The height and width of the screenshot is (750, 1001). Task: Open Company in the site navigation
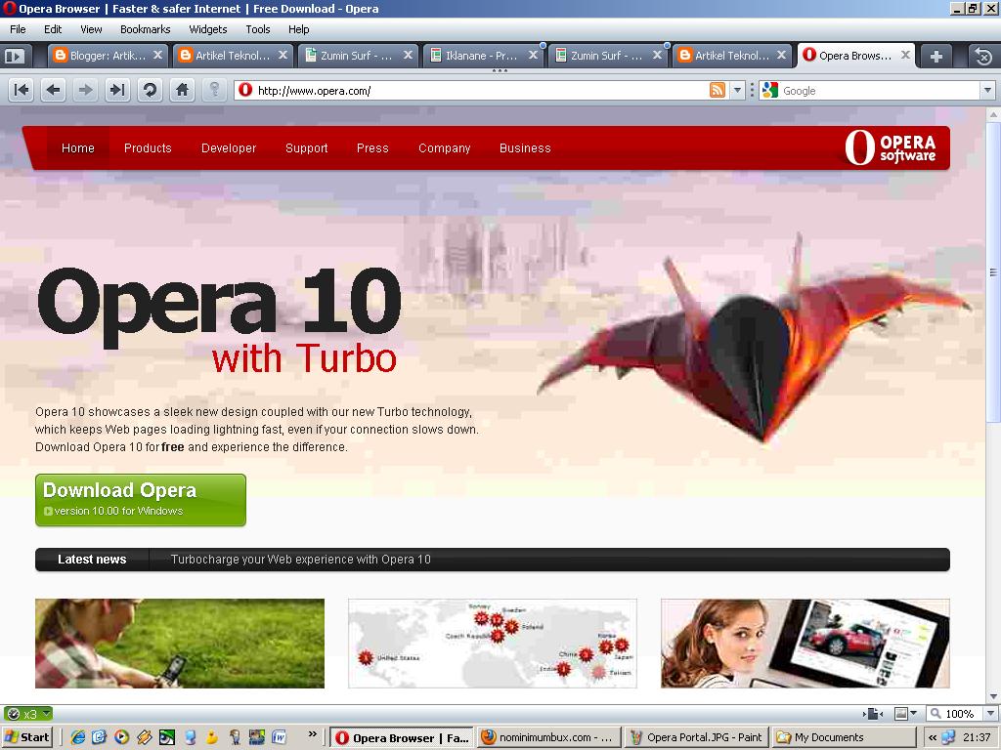coord(445,148)
